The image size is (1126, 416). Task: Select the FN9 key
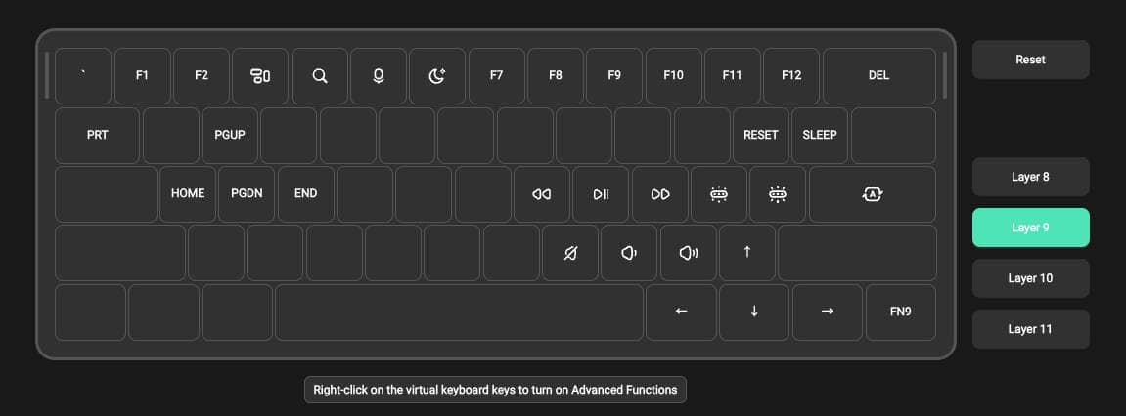[x=900, y=312]
